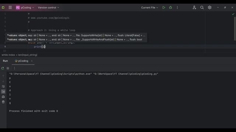Open more run actions menu in the title bar

(x=177, y=7)
